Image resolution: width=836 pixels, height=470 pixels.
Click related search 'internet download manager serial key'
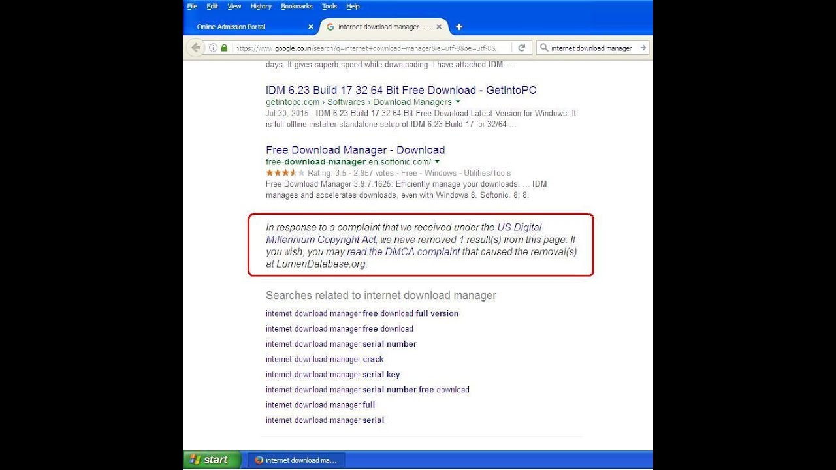(x=332, y=374)
